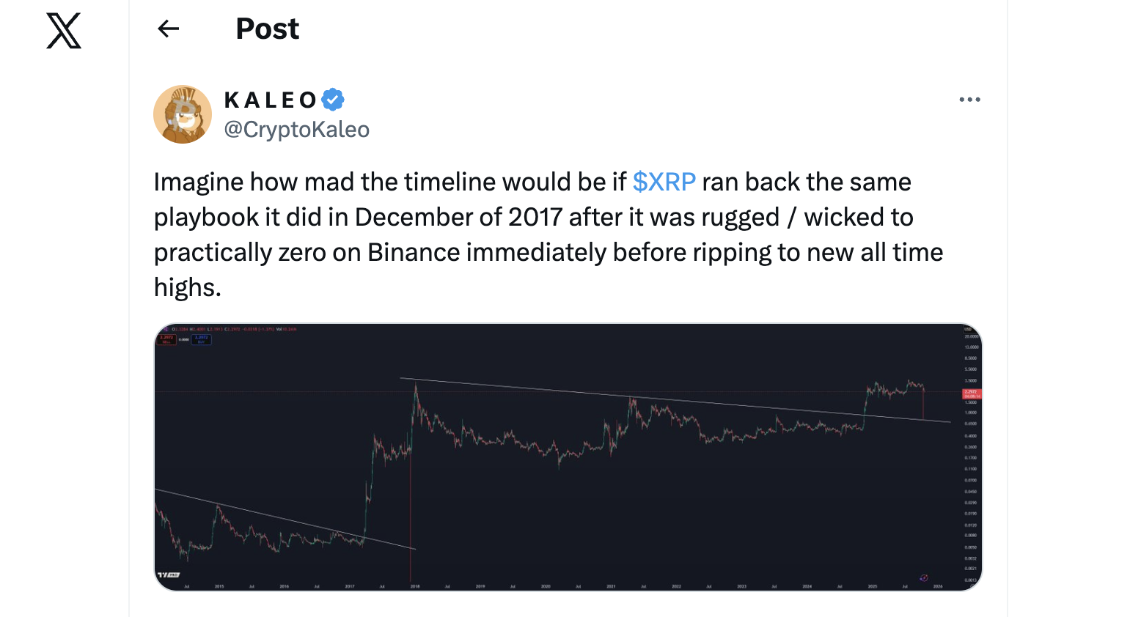Click the small purple icon at chart bottom-right
Screen dimensions: 1141x617
click(924, 578)
